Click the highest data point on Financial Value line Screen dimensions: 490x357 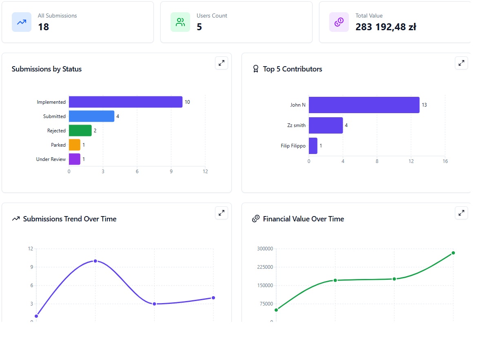tap(453, 253)
